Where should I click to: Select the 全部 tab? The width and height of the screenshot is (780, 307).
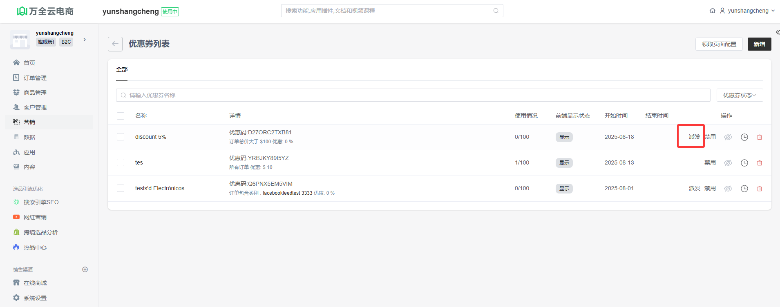pos(122,70)
